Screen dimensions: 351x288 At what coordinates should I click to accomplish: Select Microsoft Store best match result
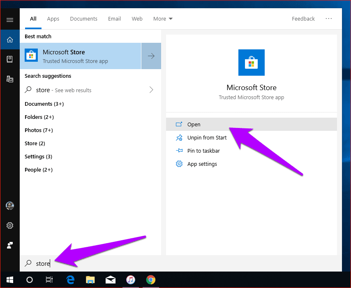(81, 56)
